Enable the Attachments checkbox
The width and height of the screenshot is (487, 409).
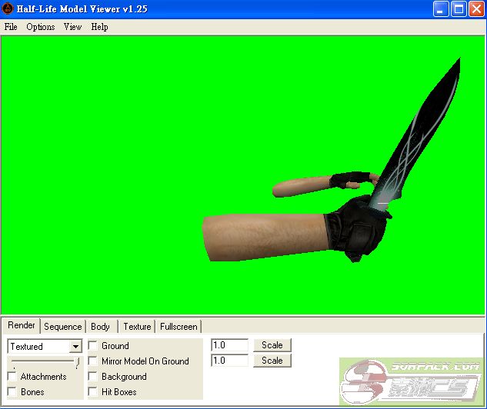pyautogui.click(x=12, y=377)
